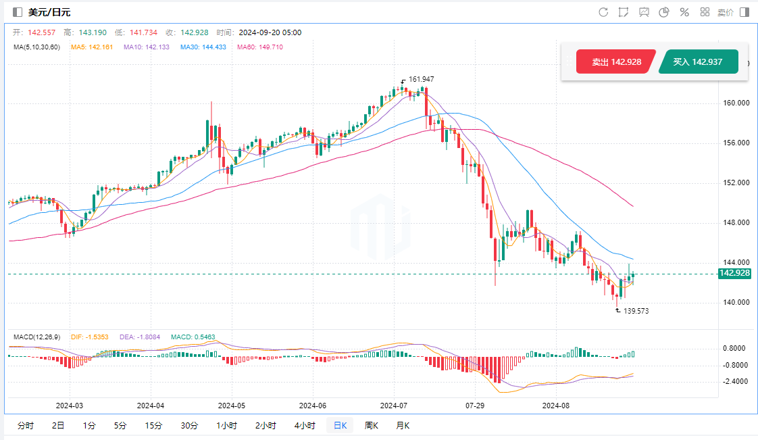Switch to the 周K weekly chart tab
Screen dimensions: 758x440
coord(371,426)
